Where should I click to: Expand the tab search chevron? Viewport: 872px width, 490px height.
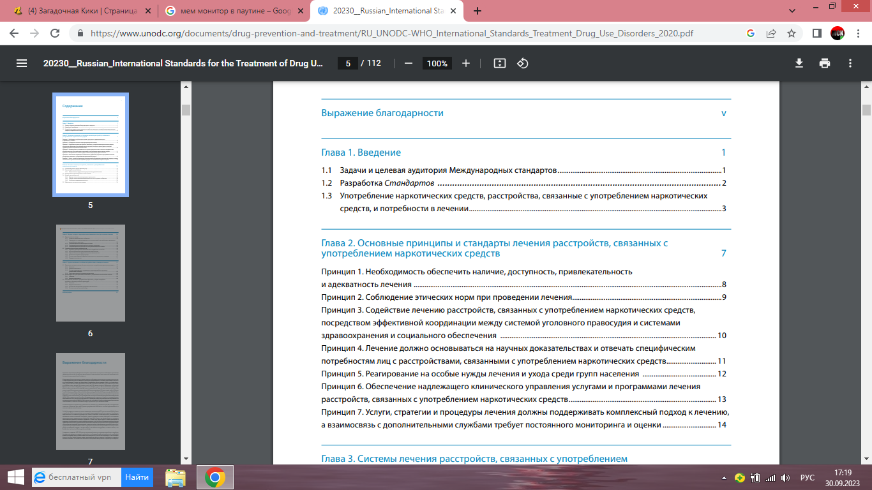(792, 11)
